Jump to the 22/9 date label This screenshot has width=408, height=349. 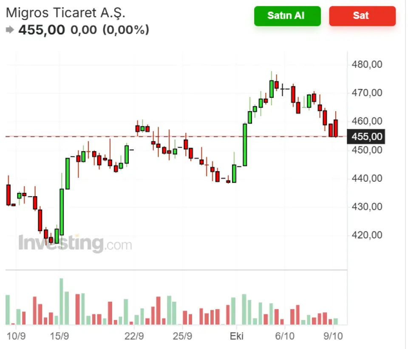pos(134,336)
